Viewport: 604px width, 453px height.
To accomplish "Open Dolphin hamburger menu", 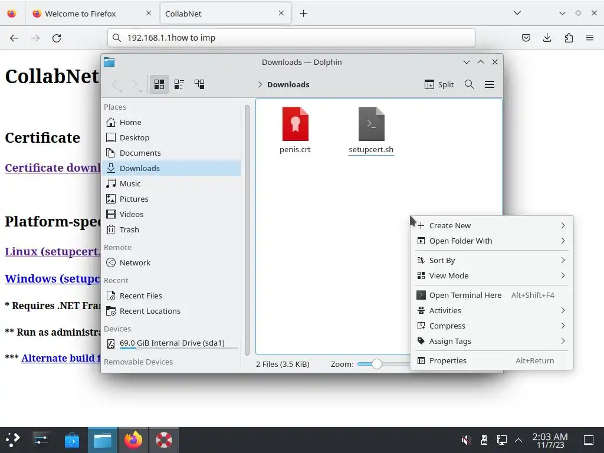I will [x=490, y=84].
